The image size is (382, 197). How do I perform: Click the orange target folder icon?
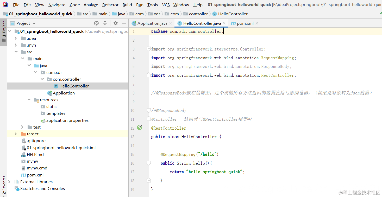(x=23, y=134)
